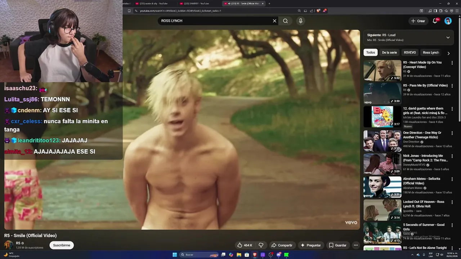The image size is (461, 259).
Task: Click the share icon in address bar
Action: coord(312,11)
